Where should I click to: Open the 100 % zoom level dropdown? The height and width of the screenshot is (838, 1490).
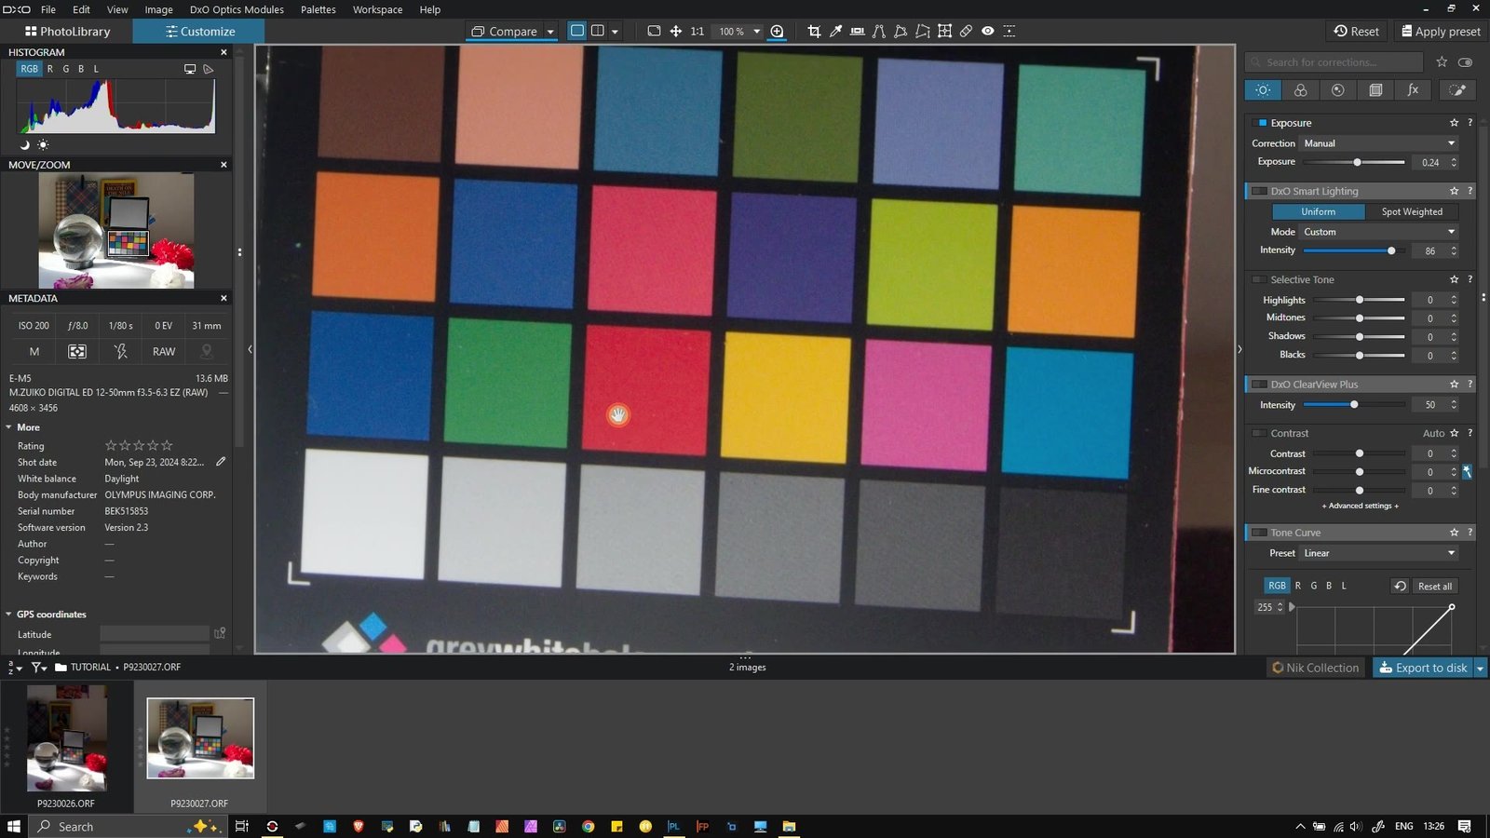tap(757, 31)
